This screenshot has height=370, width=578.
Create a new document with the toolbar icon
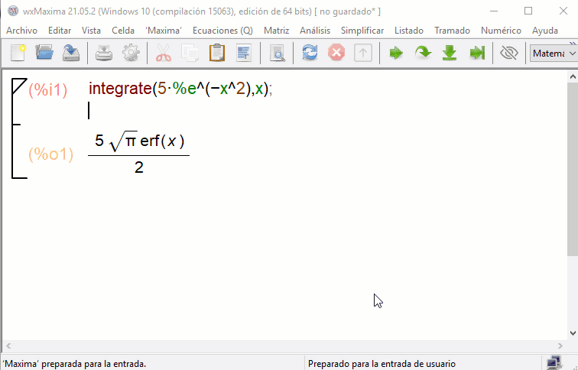click(x=18, y=53)
